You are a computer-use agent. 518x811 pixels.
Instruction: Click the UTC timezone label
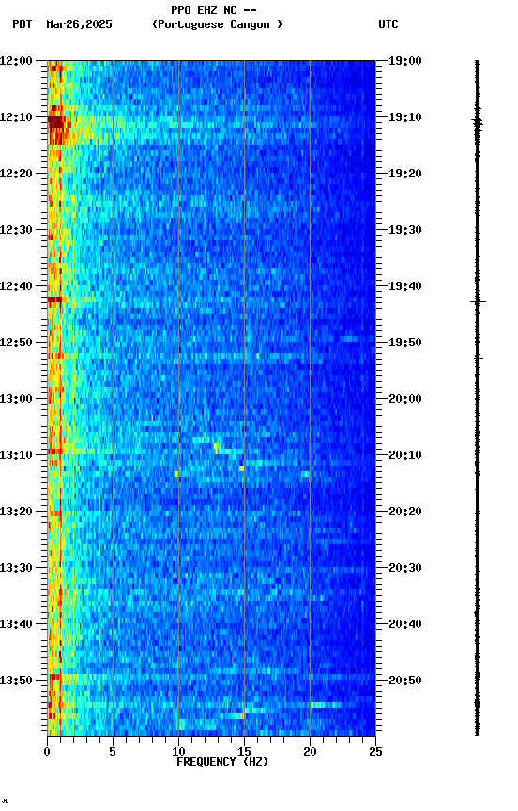pos(388,24)
